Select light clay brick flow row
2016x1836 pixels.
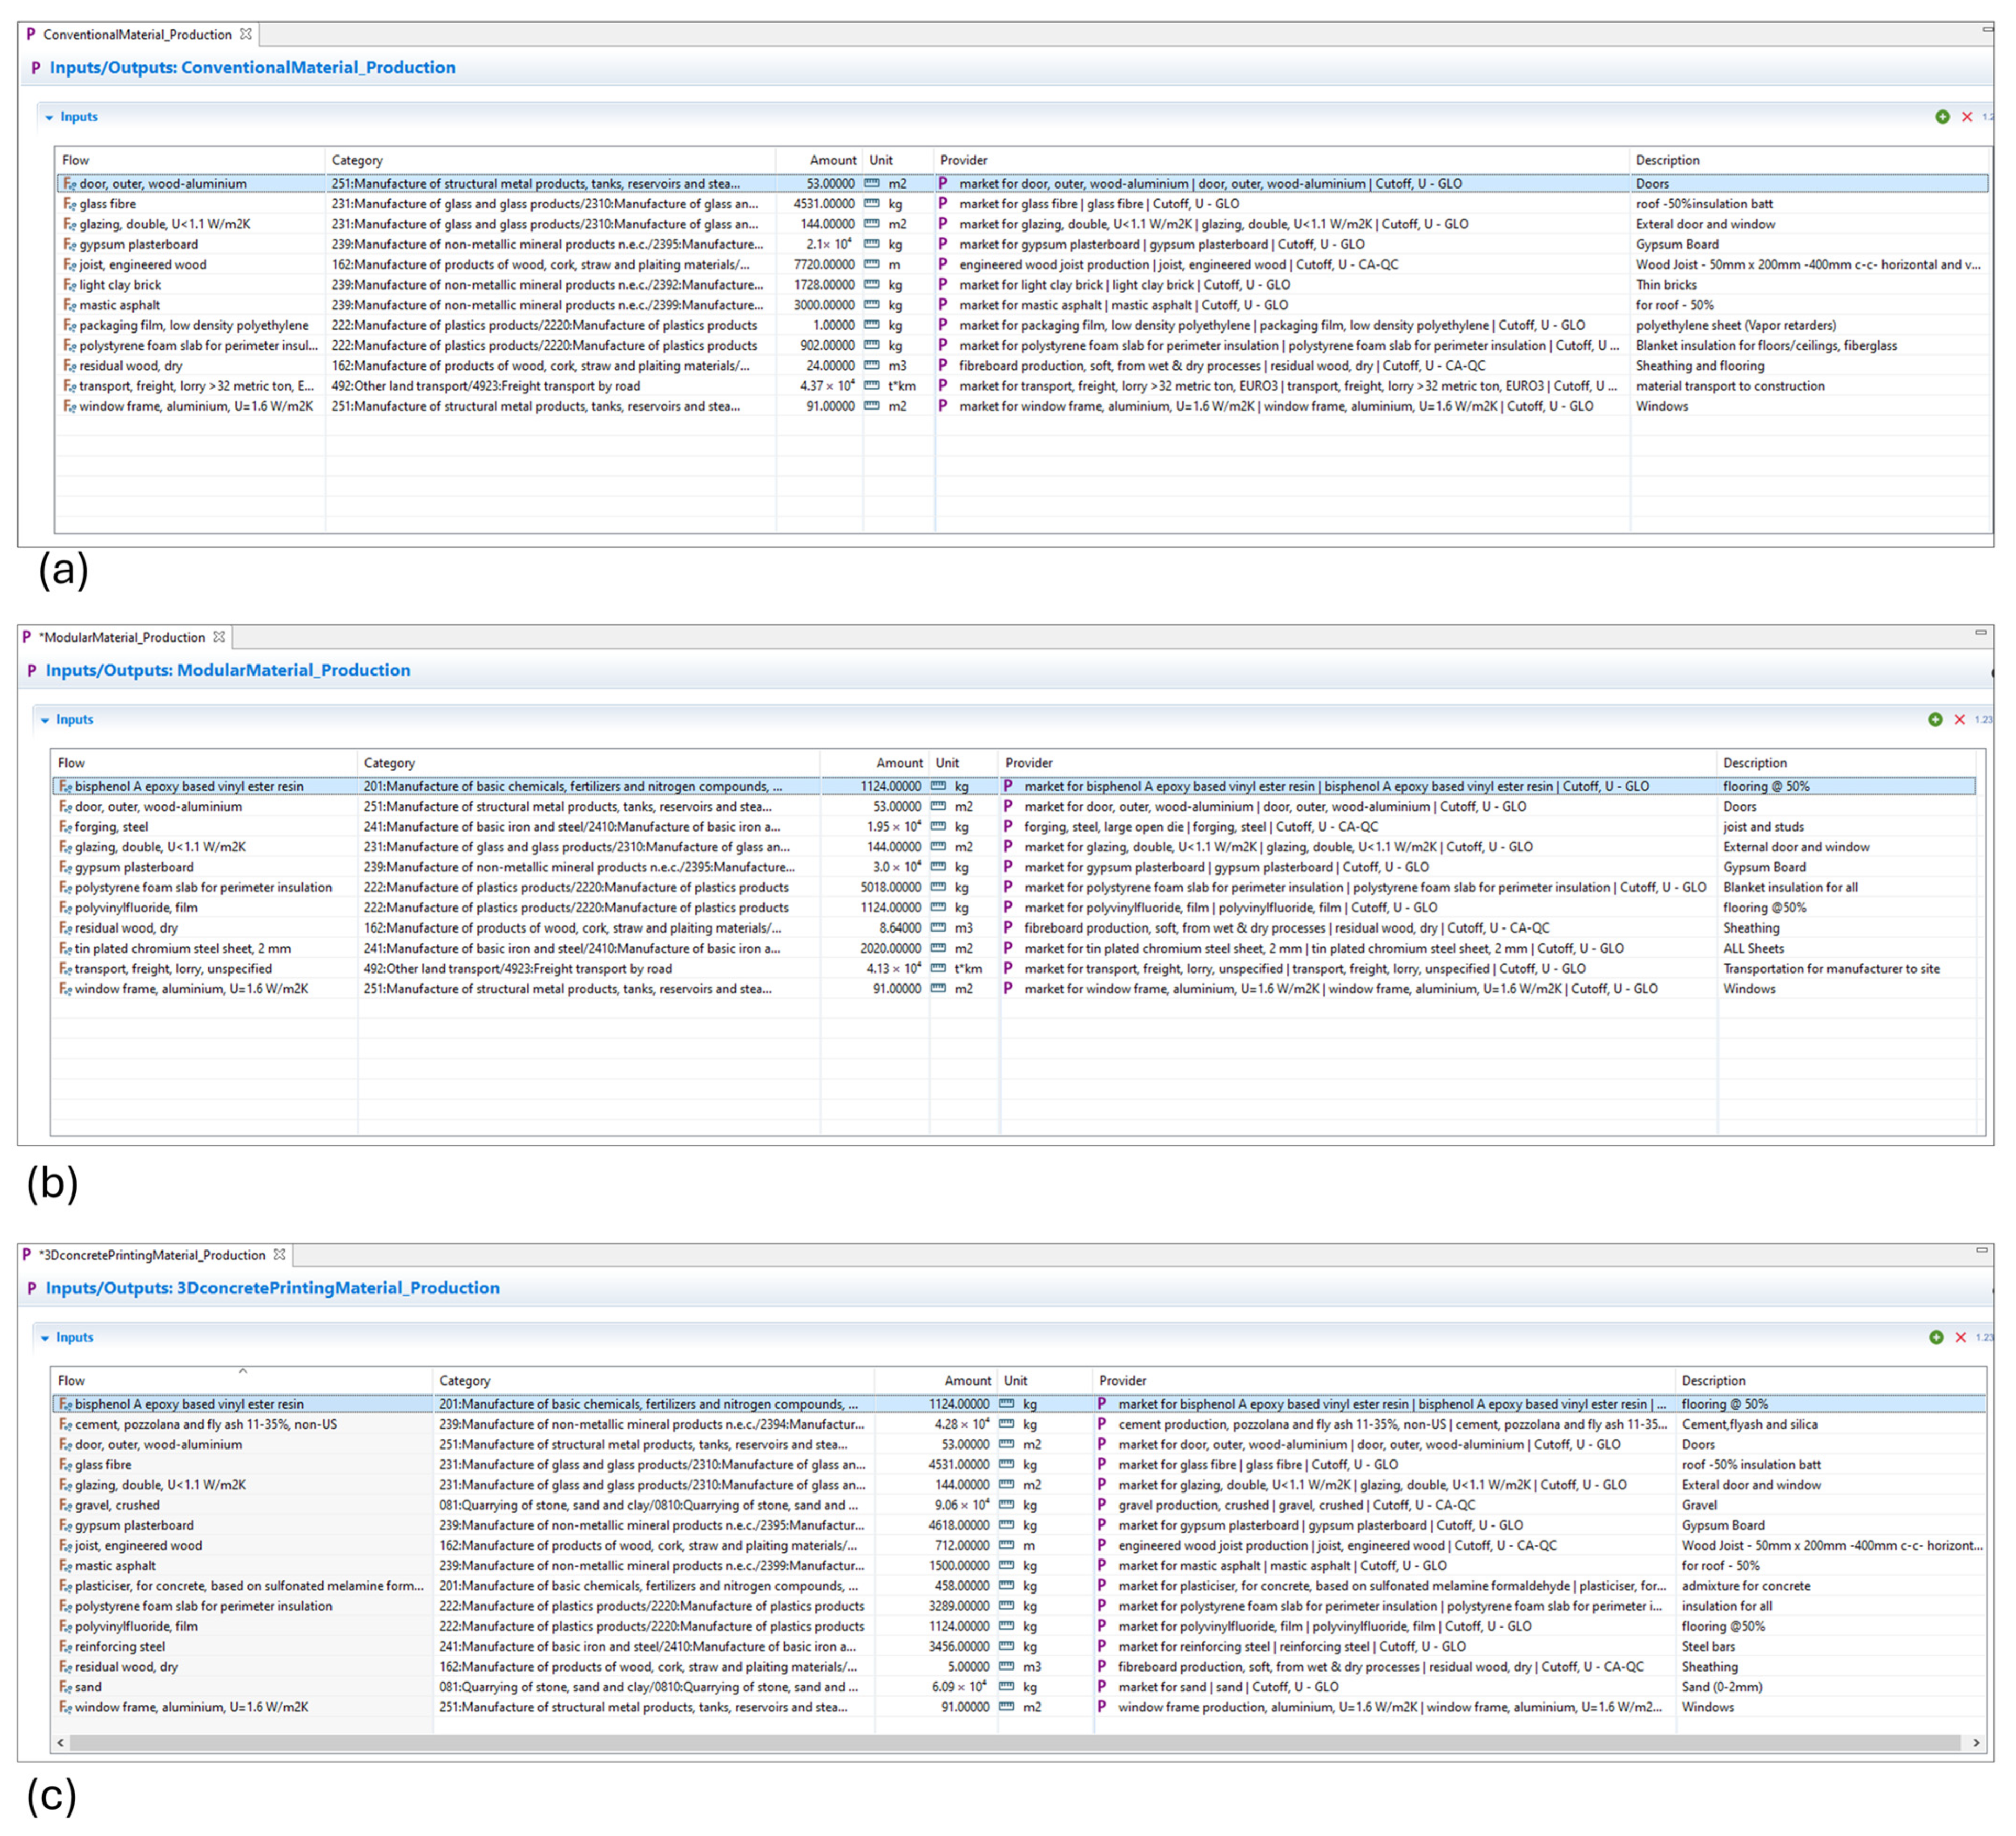tap(120, 285)
